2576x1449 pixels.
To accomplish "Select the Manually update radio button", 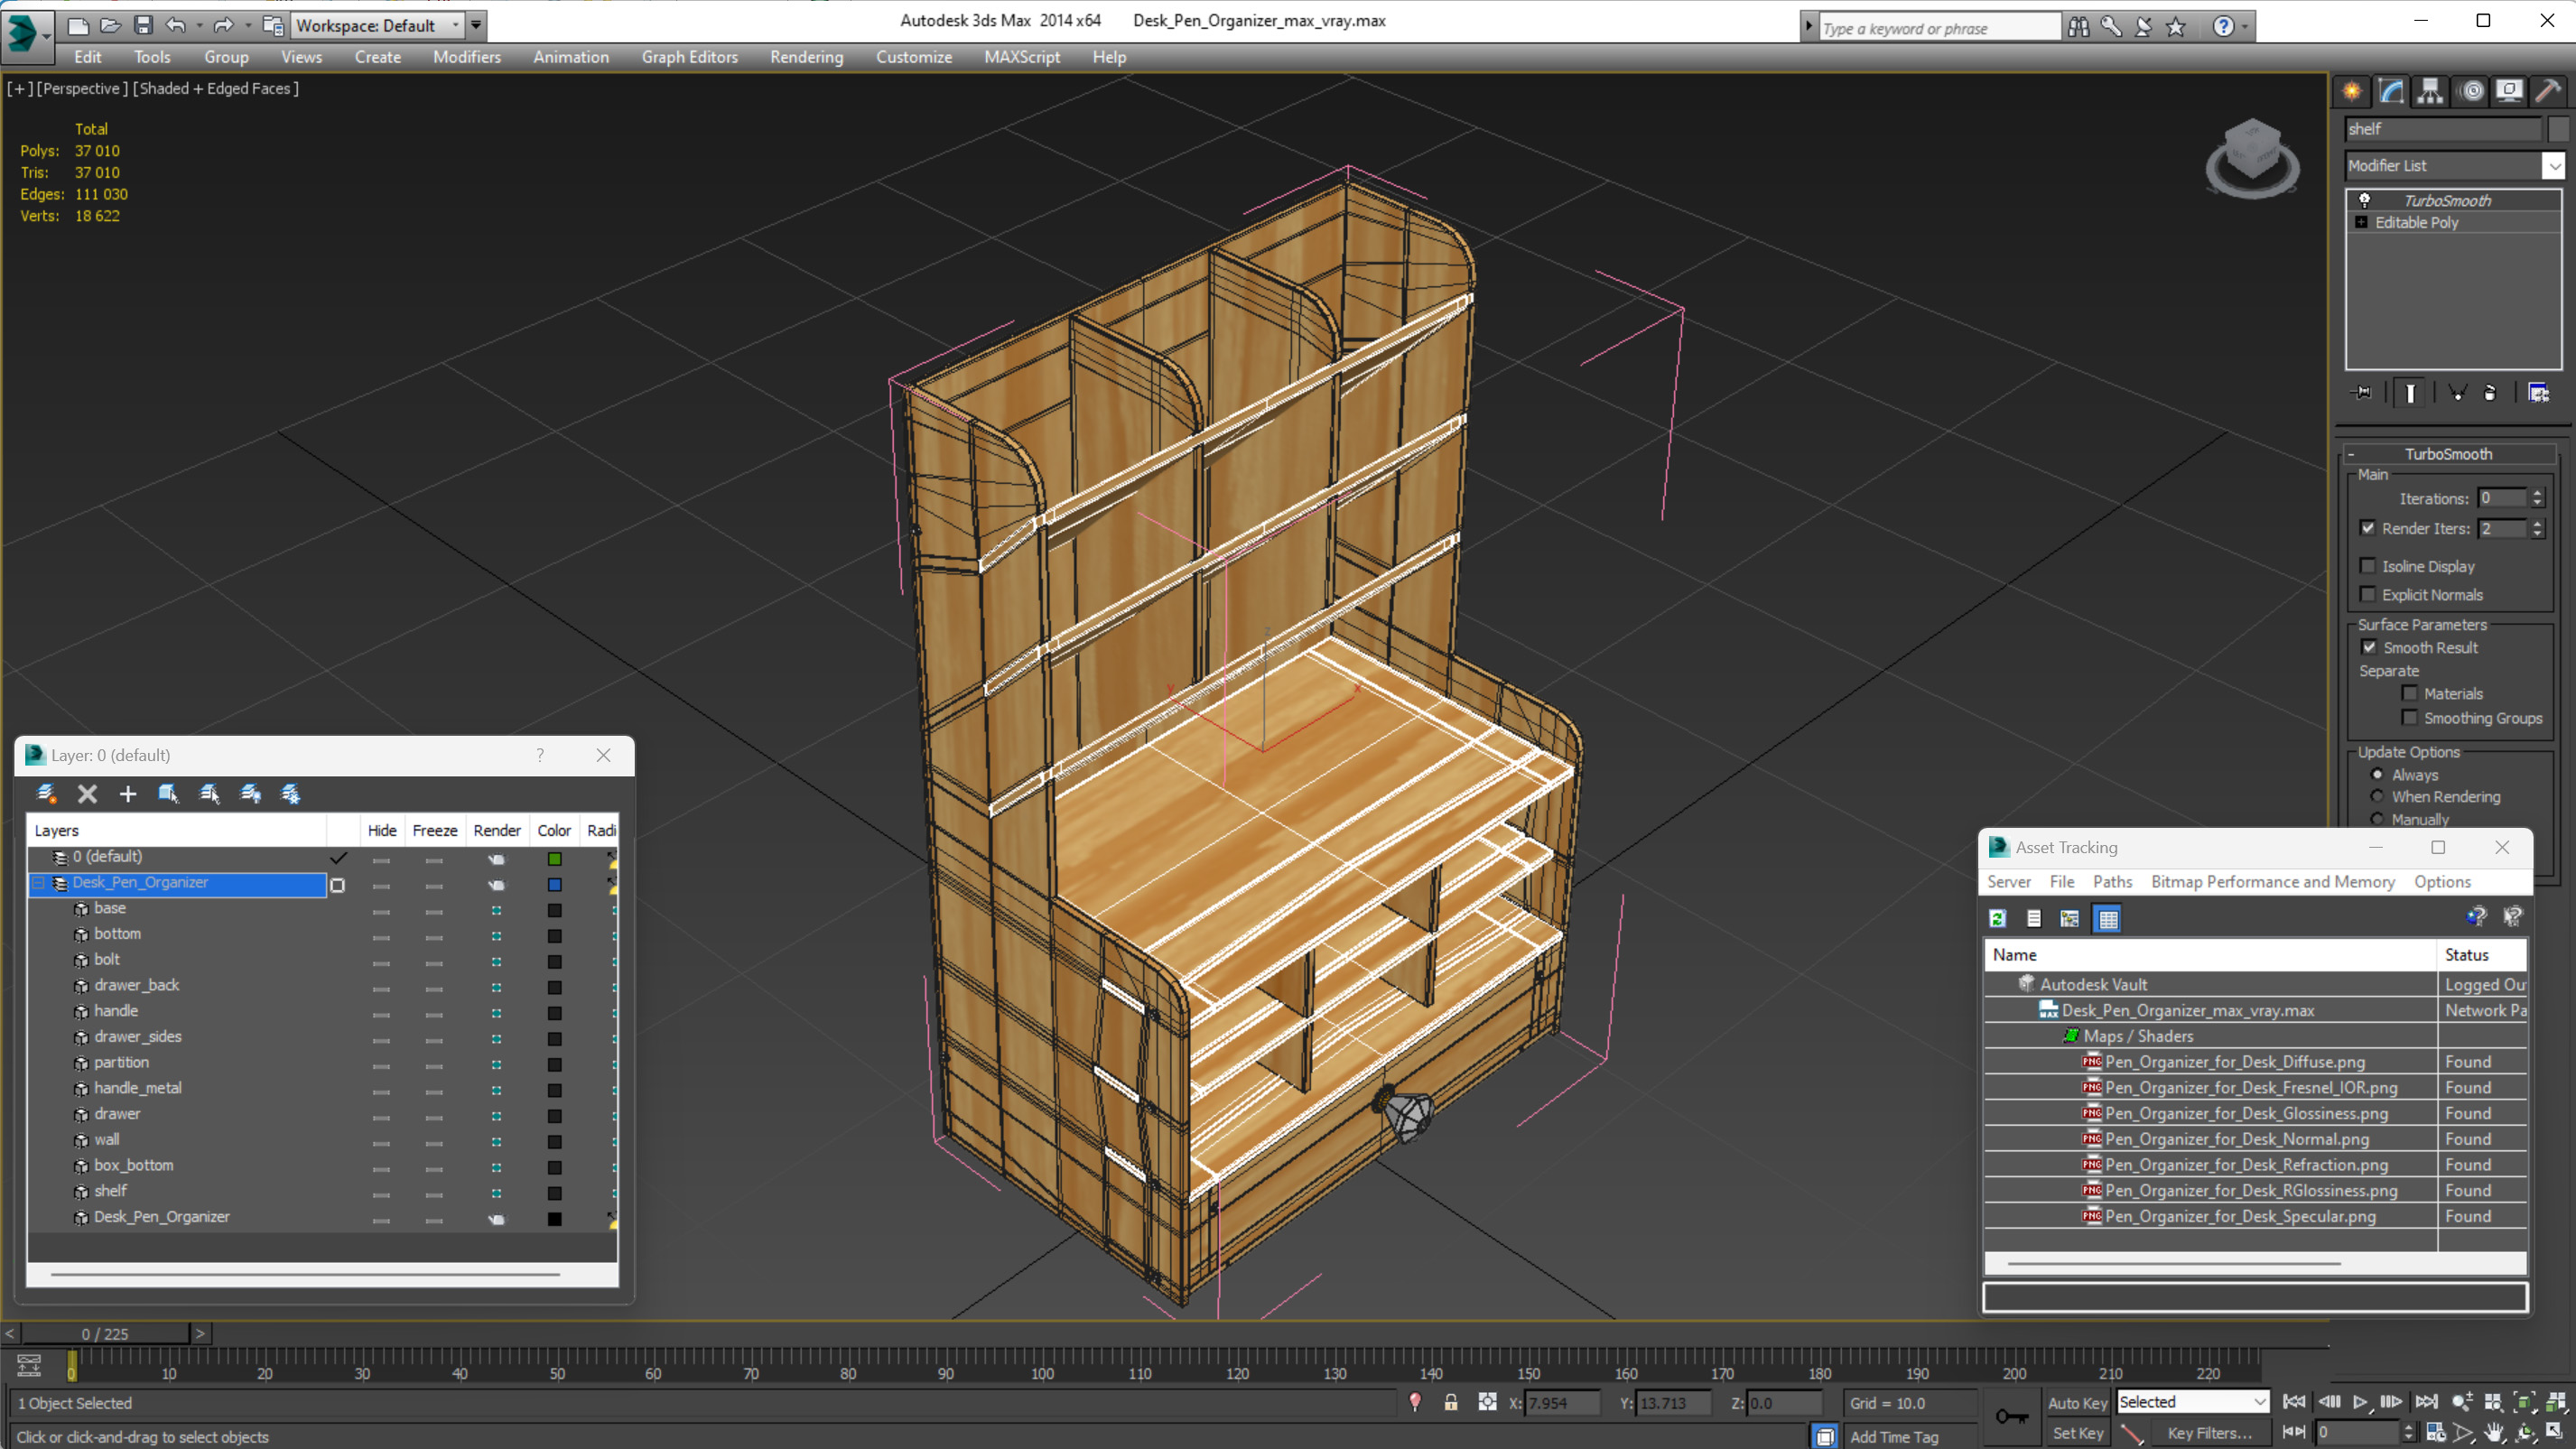I will coord(2377,819).
